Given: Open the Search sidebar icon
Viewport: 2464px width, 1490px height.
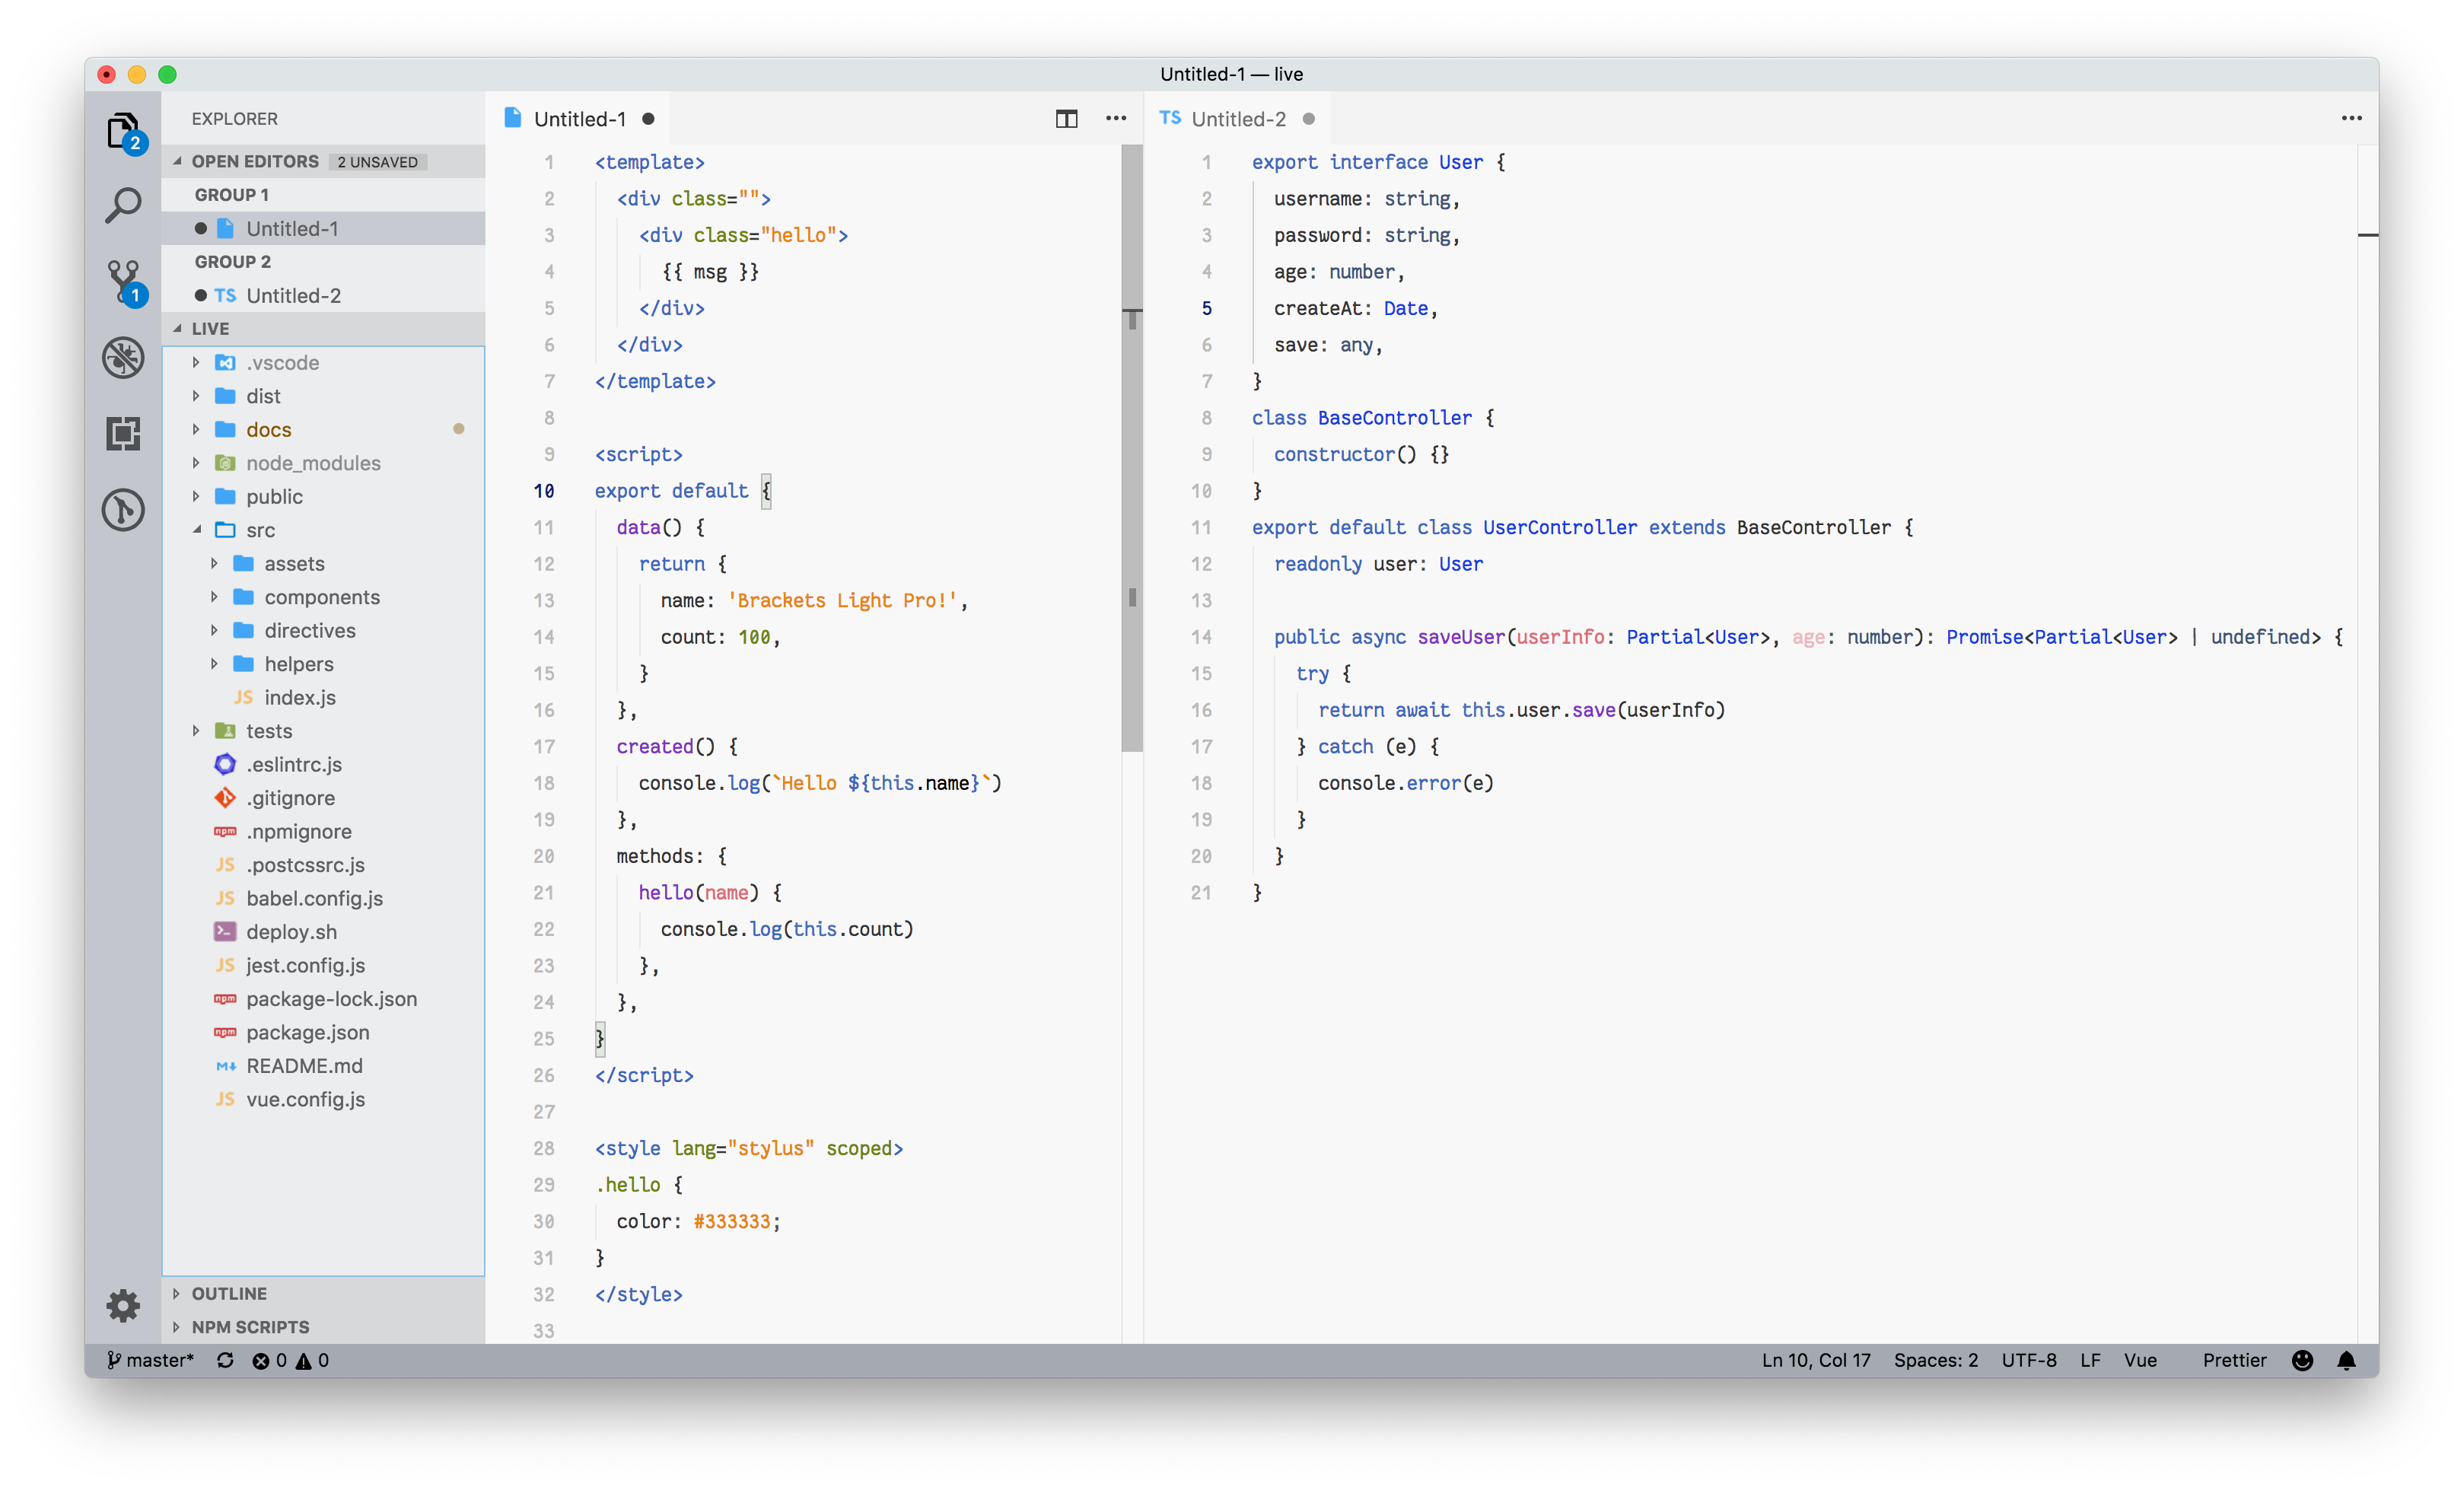Looking at the screenshot, I should point(123,204).
